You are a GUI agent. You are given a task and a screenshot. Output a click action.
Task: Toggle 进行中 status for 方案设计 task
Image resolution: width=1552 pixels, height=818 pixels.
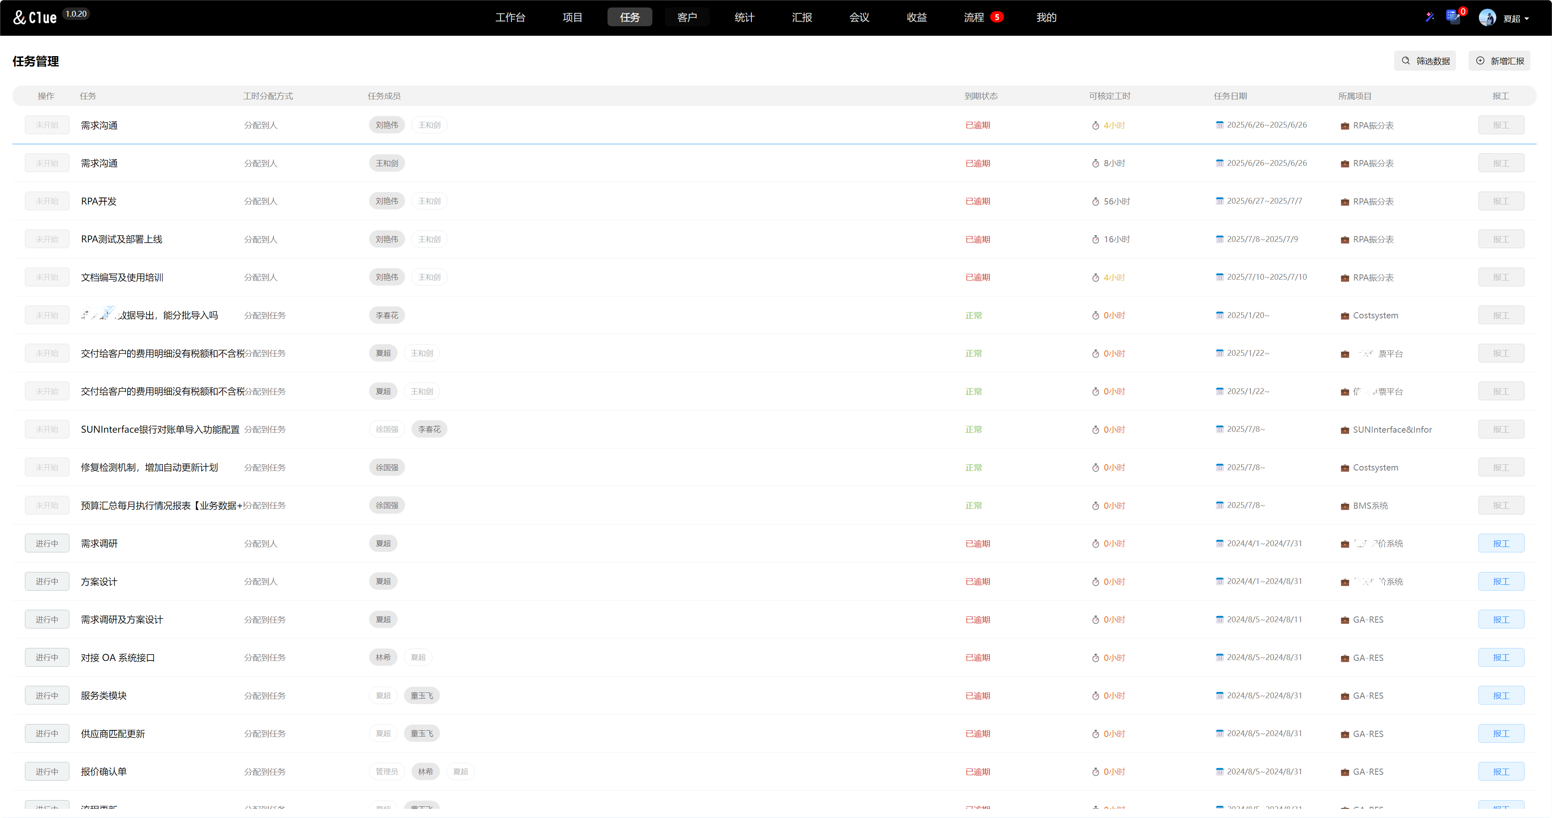coord(47,581)
